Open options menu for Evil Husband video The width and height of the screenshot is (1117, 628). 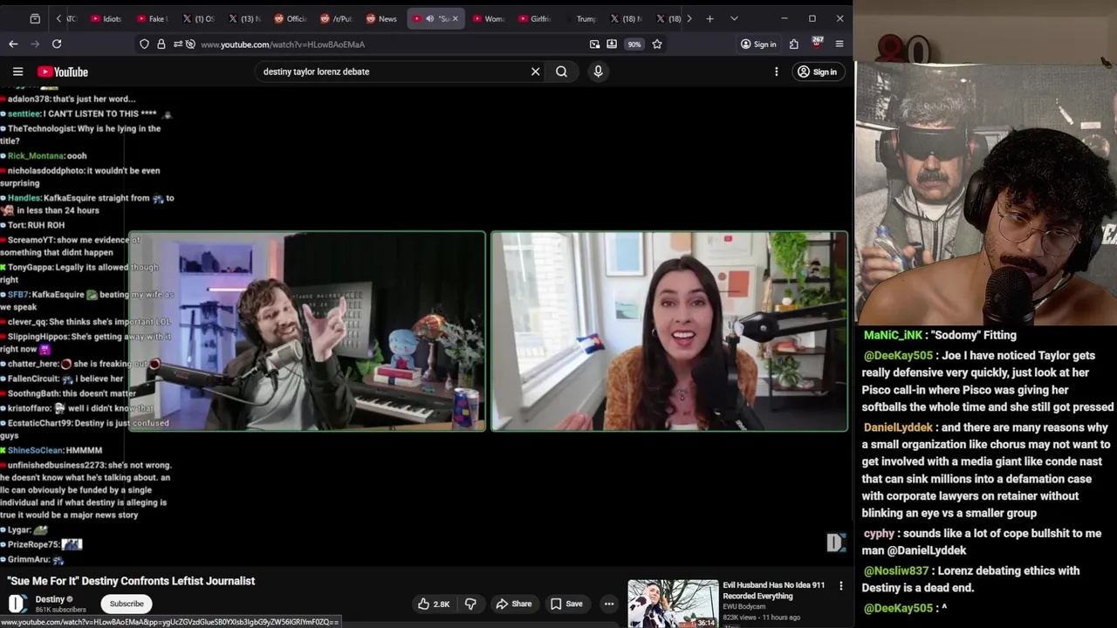(841, 586)
